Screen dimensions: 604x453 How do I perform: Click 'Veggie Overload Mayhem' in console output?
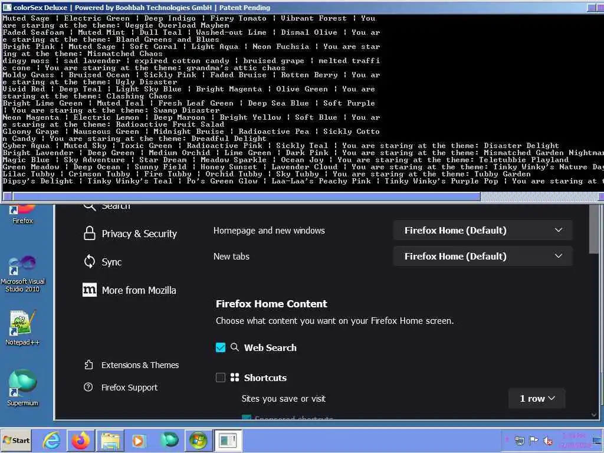177,25
